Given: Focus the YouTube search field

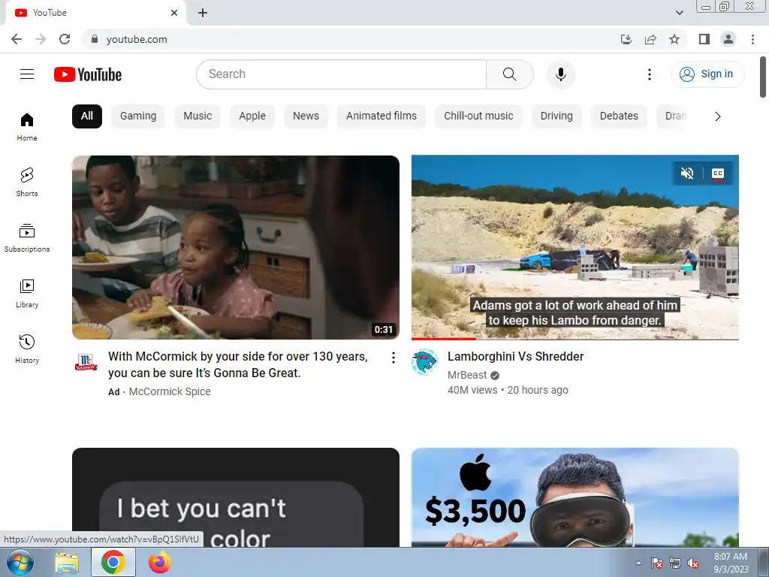Looking at the screenshot, I should (342, 74).
